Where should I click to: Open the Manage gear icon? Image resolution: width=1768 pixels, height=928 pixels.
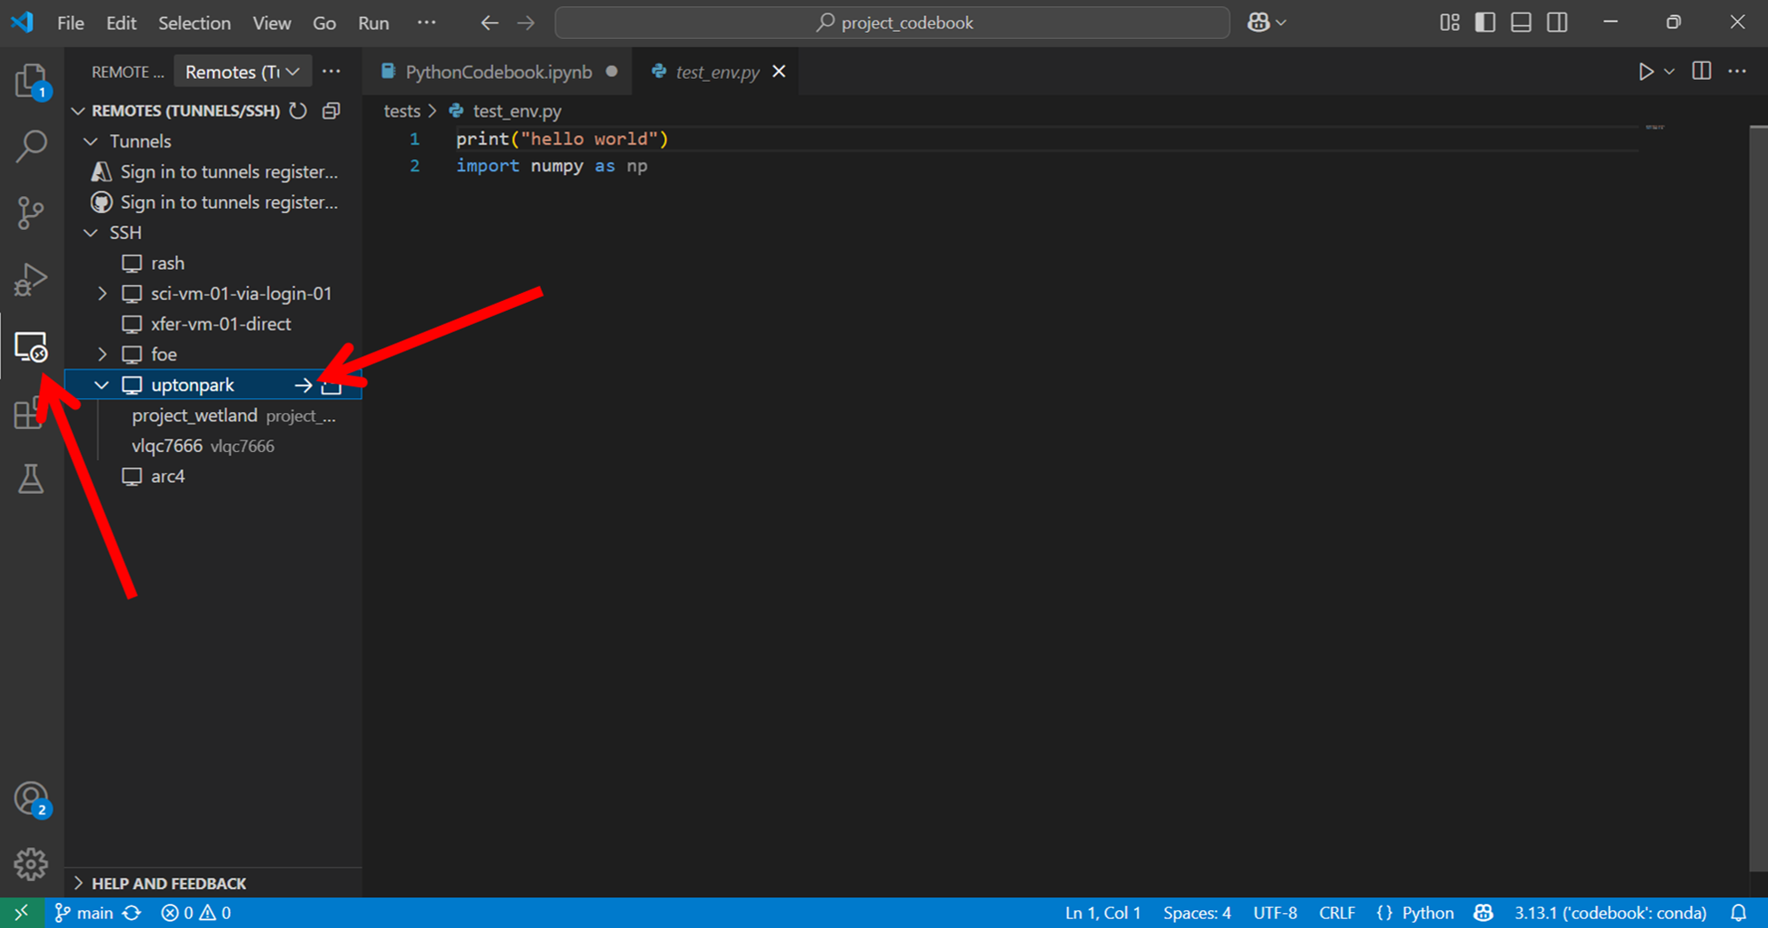31,864
